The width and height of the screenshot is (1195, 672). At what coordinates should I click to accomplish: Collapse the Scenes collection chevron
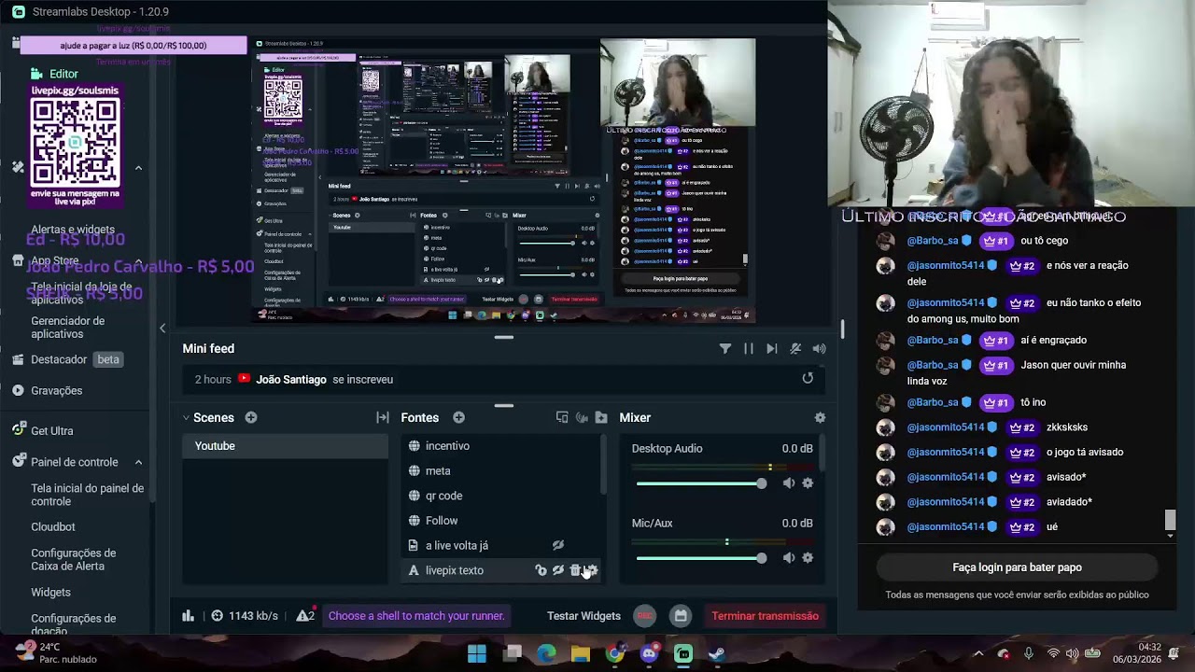(x=187, y=417)
